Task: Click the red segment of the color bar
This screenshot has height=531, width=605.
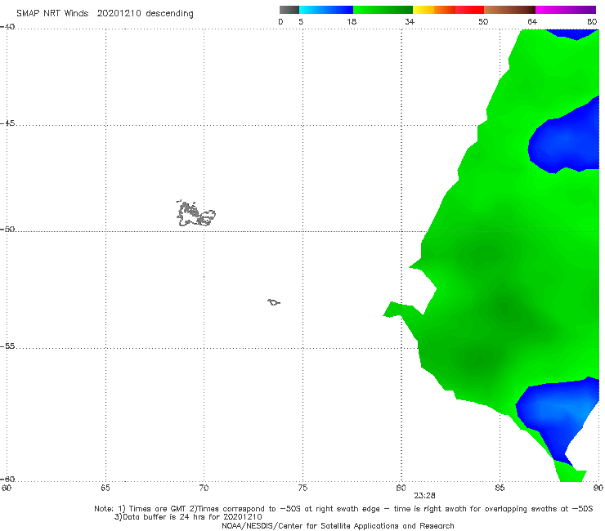Action: click(x=469, y=10)
